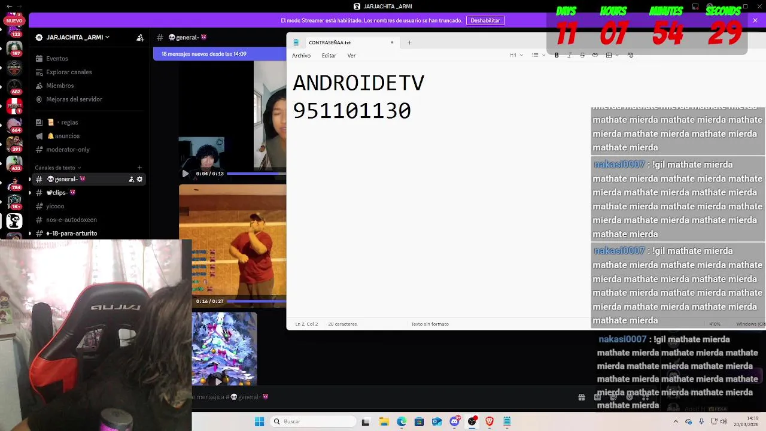This screenshot has width=766, height=431.
Task: Select server with 633 badge
Action: click(x=14, y=163)
